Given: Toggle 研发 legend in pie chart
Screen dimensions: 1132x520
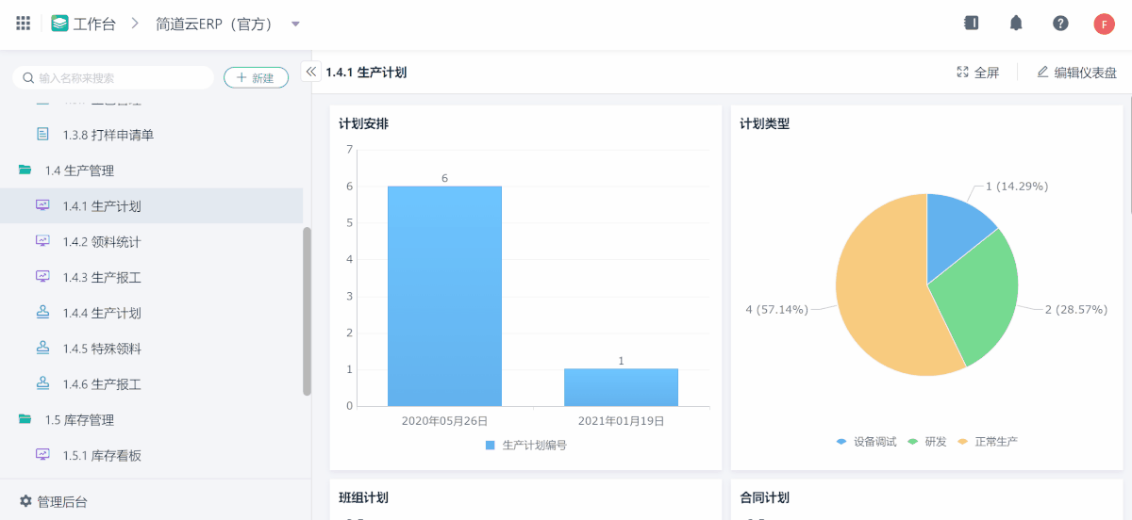Looking at the screenshot, I should click(x=927, y=441).
